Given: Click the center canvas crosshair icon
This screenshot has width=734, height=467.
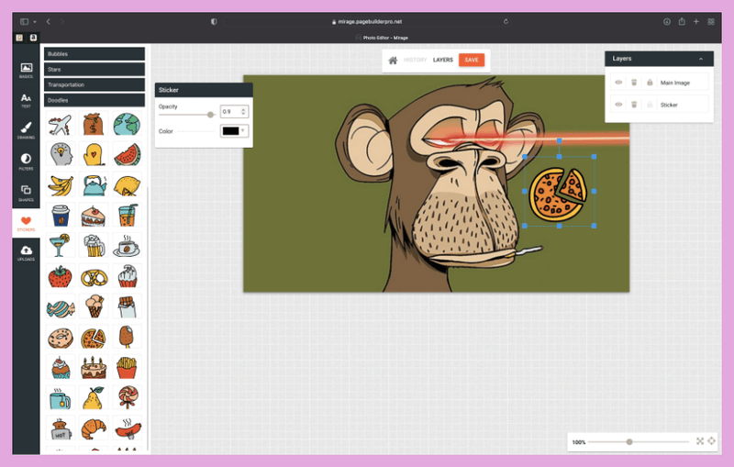Looking at the screenshot, I should point(711,440).
